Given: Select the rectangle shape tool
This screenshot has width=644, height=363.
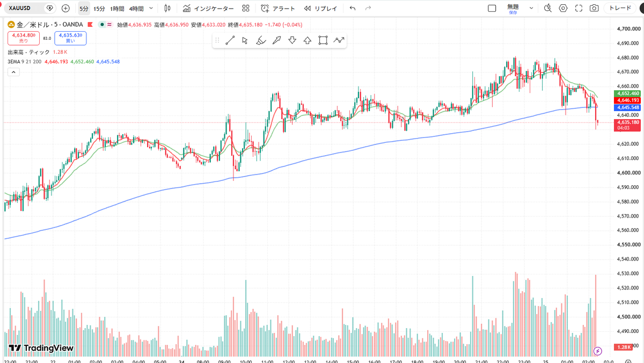Looking at the screenshot, I should (323, 40).
